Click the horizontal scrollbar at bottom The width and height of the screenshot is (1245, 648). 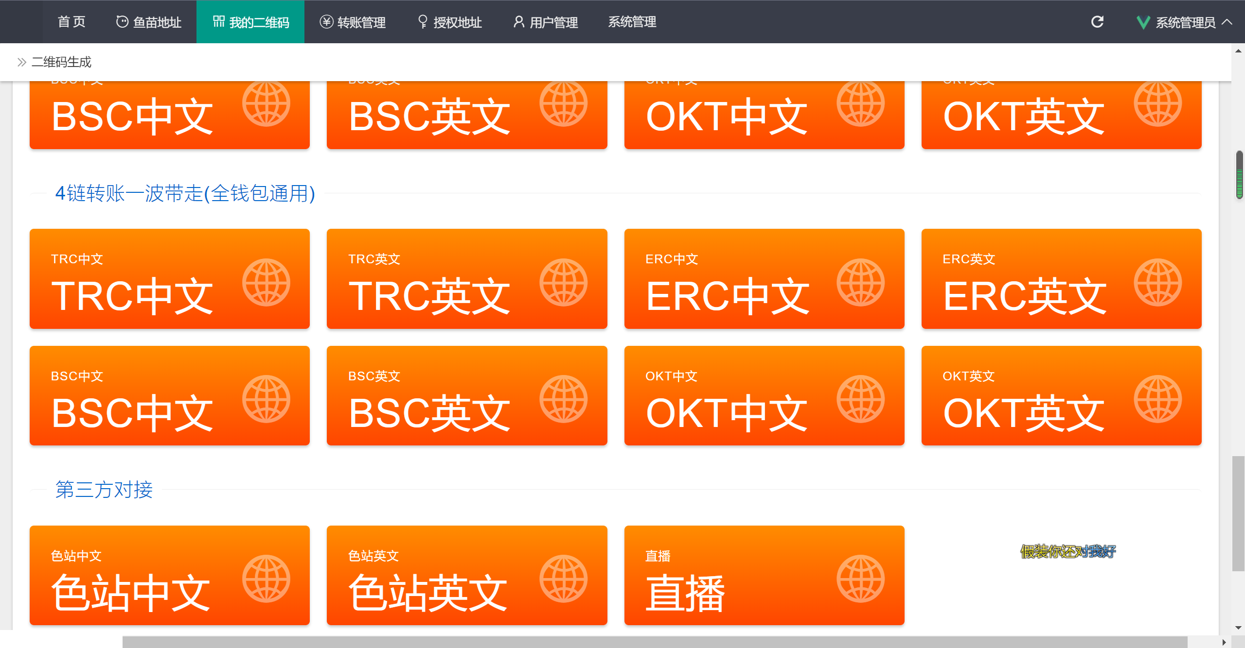pyautogui.click(x=654, y=642)
